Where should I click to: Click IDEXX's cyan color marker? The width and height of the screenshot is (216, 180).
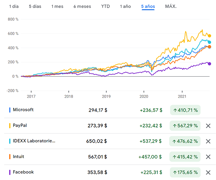10,141
